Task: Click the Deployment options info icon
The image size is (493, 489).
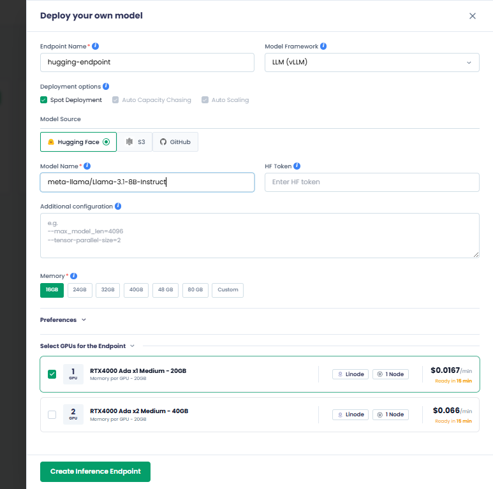Action: pos(106,86)
